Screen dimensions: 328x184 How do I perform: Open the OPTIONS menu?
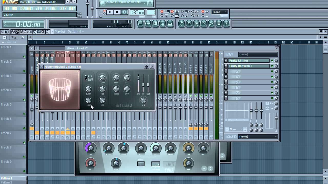pyautogui.click(x=50, y=8)
